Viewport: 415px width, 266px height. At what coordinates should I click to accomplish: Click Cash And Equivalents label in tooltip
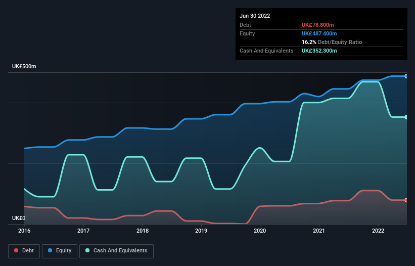pyautogui.click(x=266, y=51)
